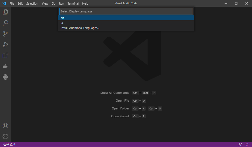This screenshot has height=147, width=252.
Task: Open the feedback icon in status bar
Action: [240, 145]
